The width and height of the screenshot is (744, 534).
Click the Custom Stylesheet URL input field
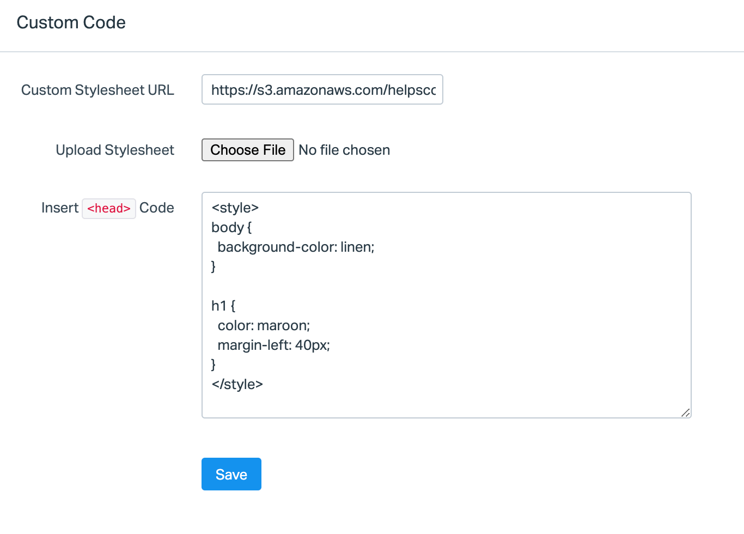click(x=322, y=90)
